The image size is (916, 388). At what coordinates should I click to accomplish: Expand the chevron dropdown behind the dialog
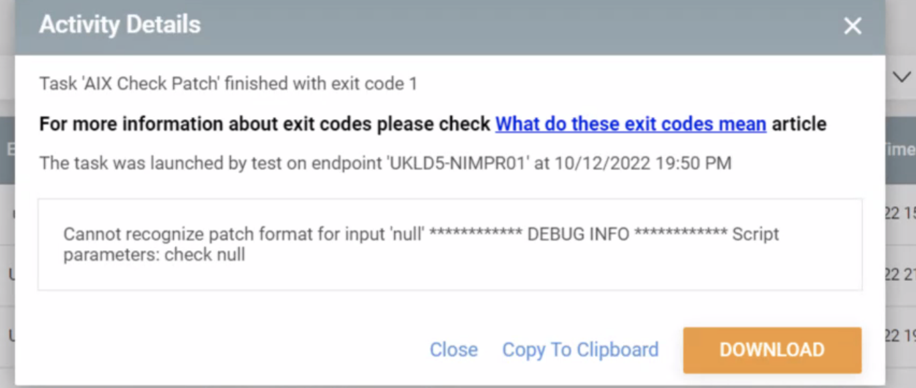coord(901,78)
